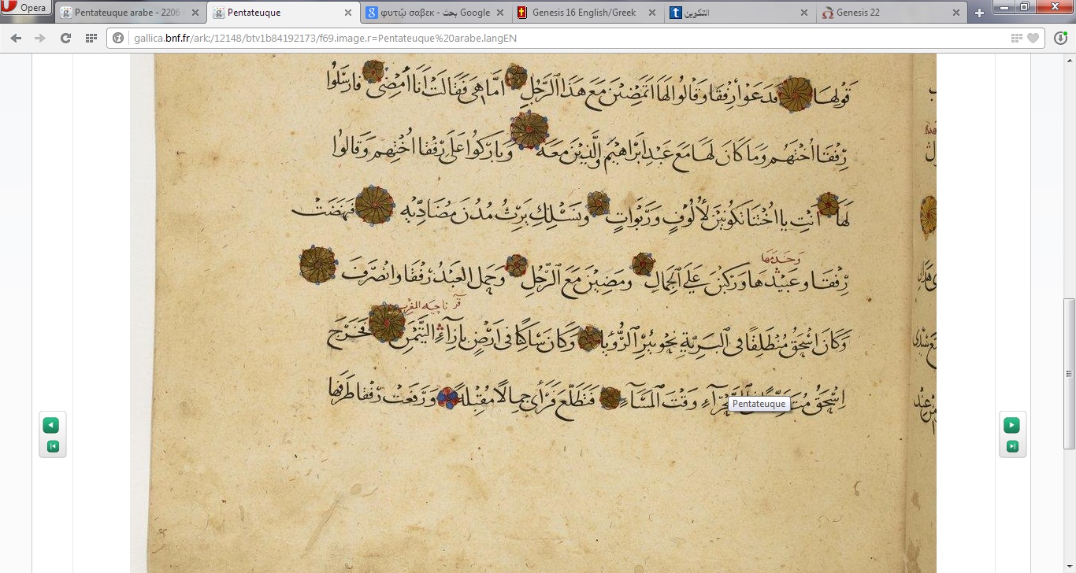
Task: Open the downloads indicator
Action: pos(1060,38)
